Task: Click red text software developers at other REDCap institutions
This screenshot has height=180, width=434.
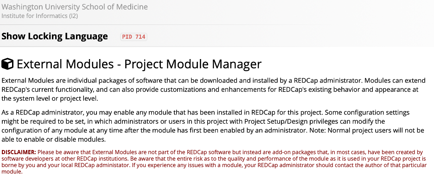Action: click(65, 158)
